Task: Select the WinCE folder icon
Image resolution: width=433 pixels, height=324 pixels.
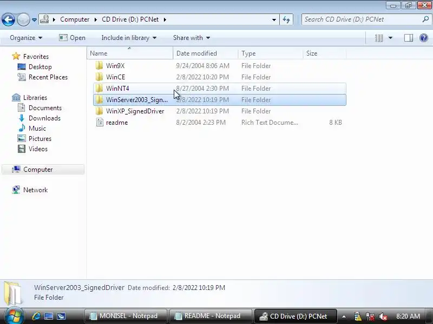Action: tap(99, 77)
